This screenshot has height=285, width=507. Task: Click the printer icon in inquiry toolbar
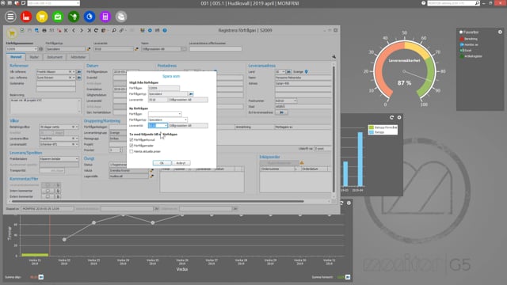pyautogui.click(x=44, y=30)
